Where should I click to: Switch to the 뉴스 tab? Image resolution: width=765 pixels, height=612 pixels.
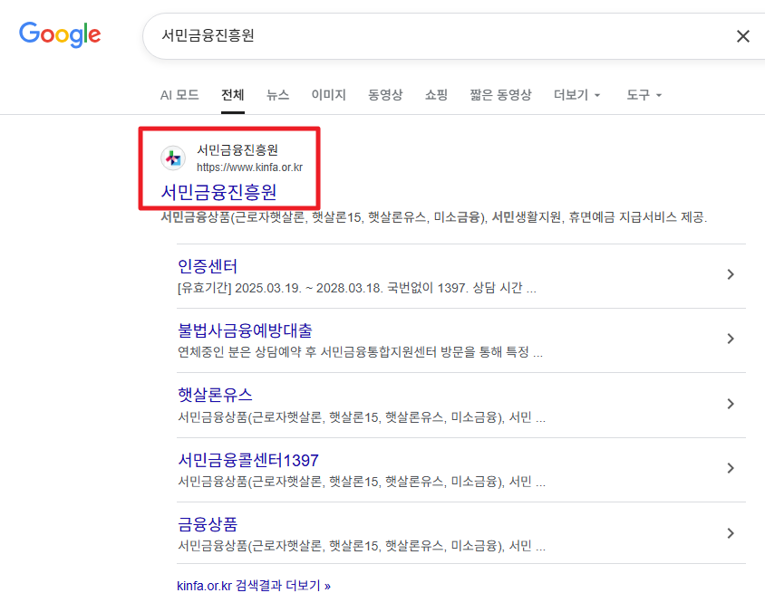pyautogui.click(x=277, y=94)
